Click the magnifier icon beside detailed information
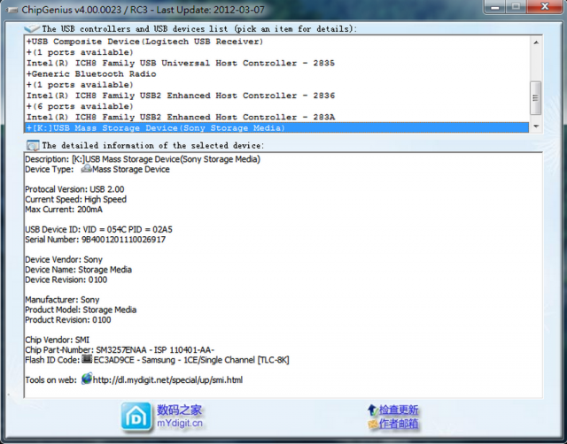This screenshot has height=444, width=567. [33, 146]
